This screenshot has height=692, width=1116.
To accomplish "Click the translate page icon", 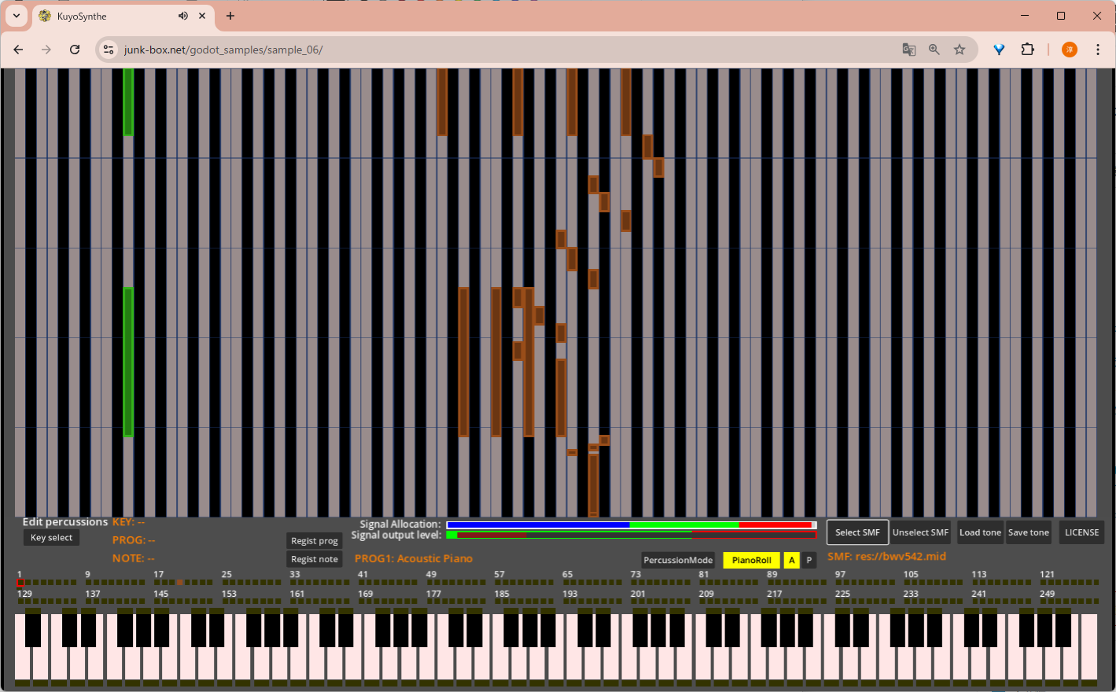I will (x=908, y=50).
